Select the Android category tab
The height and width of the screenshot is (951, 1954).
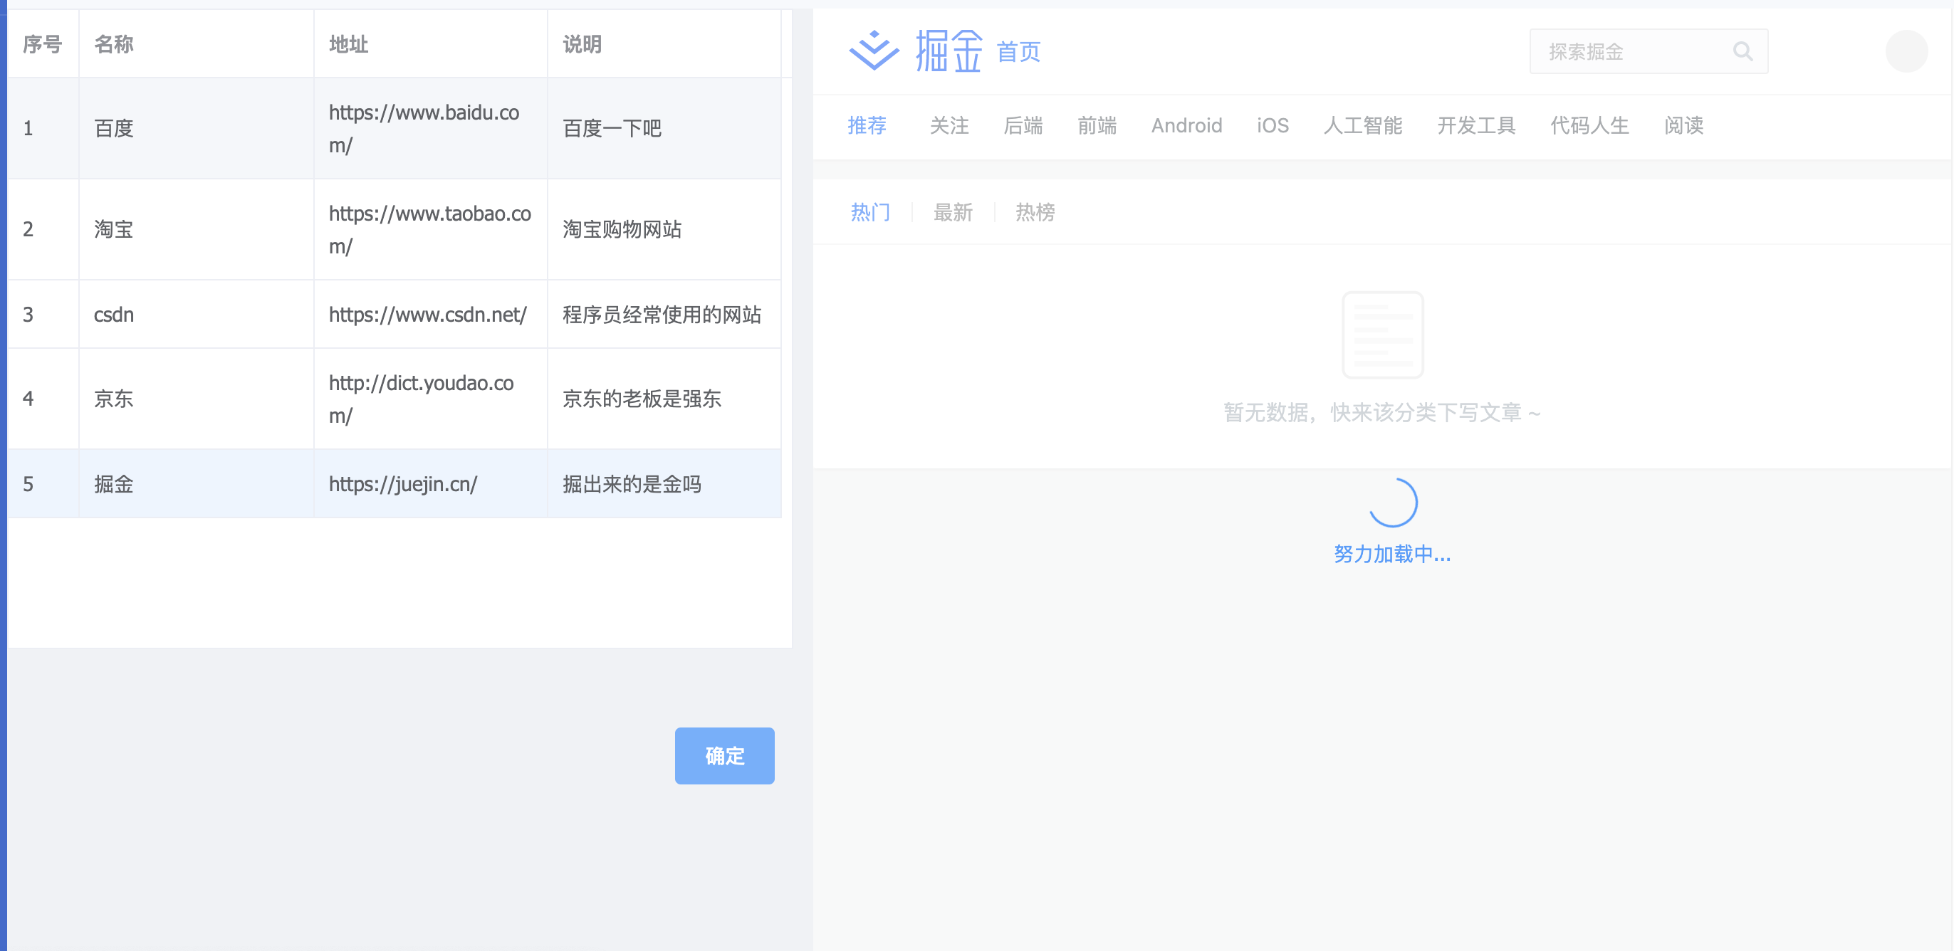[x=1186, y=125]
